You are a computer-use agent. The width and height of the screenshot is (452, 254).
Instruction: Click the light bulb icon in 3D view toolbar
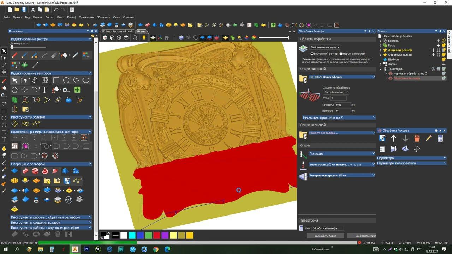(144, 38)
